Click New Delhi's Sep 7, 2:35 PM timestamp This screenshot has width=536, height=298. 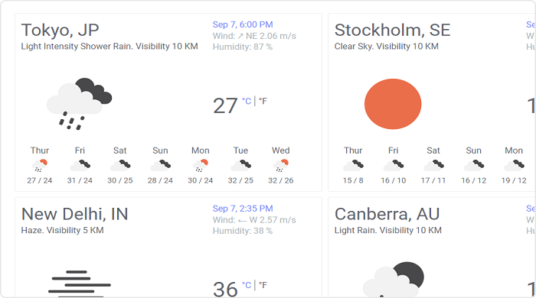(x=243, y=209)
